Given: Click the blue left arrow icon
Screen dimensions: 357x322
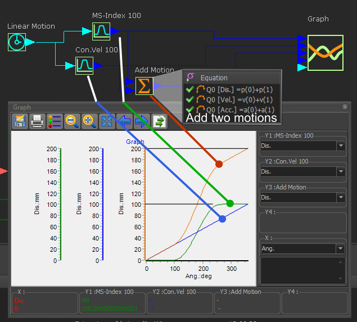Looking at the screenshot, I should pos(124,121).
